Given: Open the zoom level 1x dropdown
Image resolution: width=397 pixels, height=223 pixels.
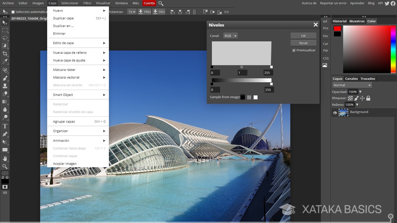Looking at the screenshot, I should click(x=132, y=12).
